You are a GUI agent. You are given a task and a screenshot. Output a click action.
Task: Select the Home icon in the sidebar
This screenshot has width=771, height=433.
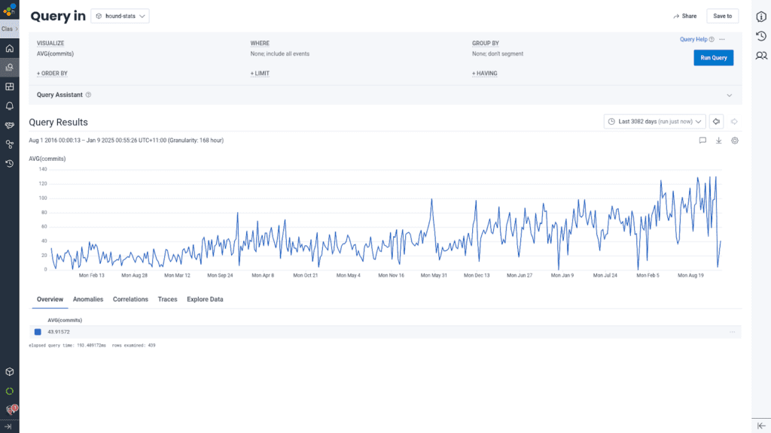coord(9,47)
